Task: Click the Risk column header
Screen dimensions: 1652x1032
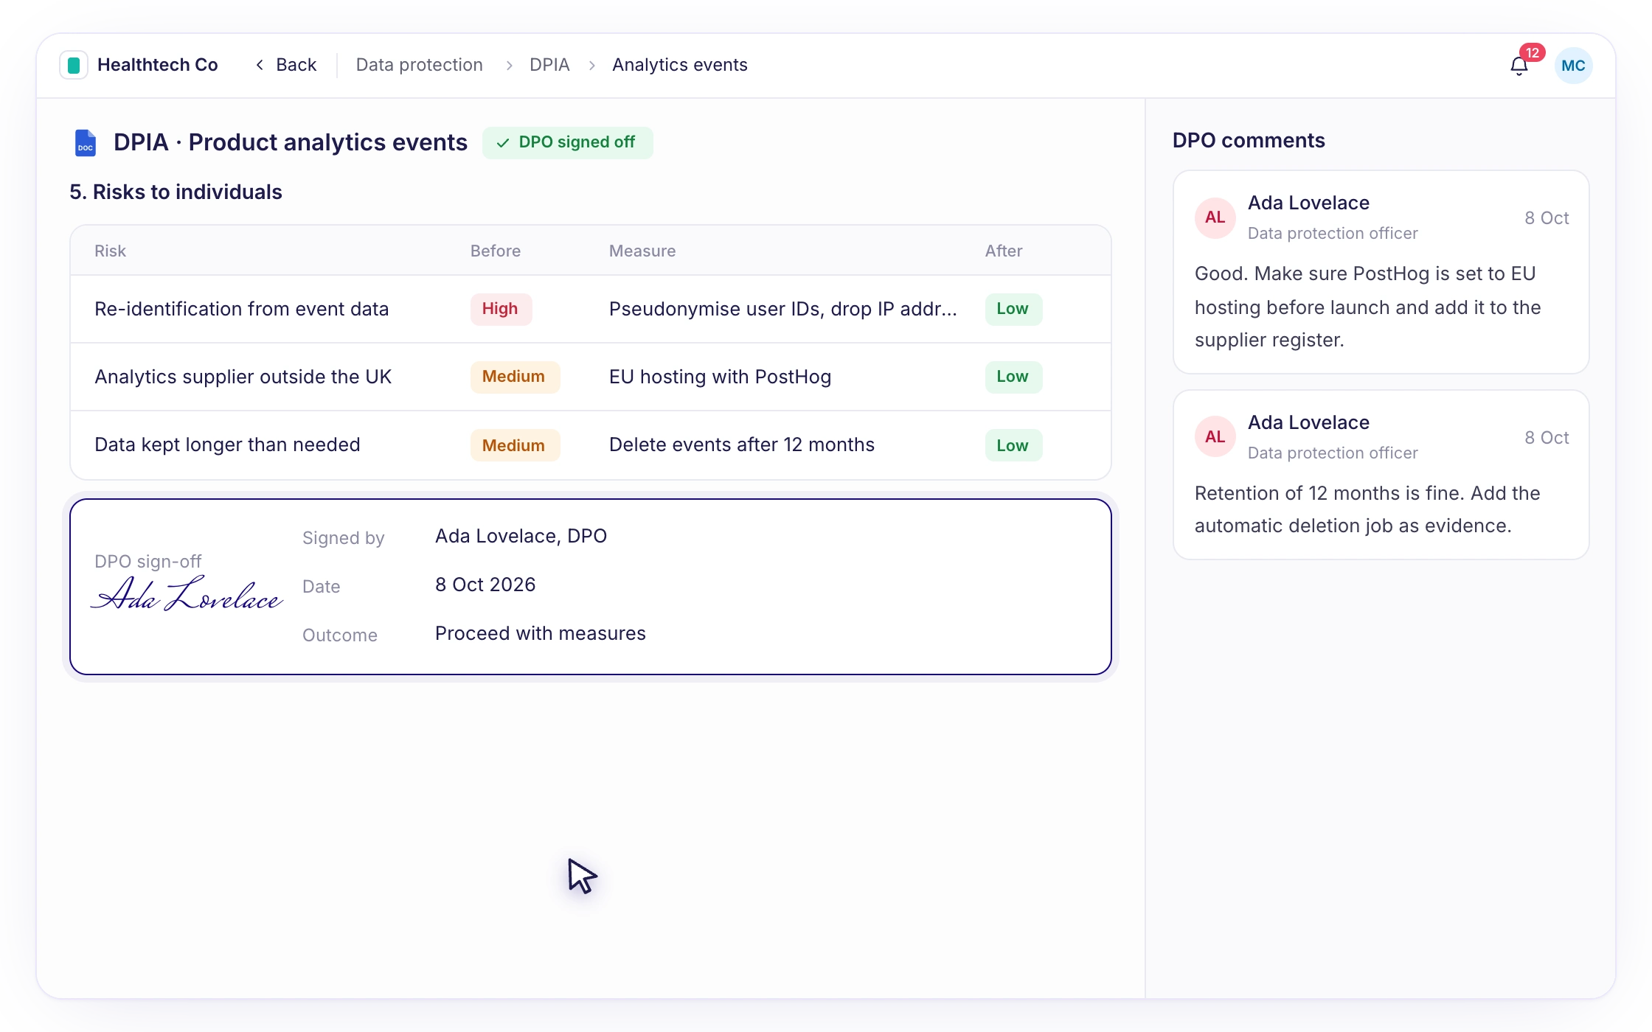Action: (110, 251)
